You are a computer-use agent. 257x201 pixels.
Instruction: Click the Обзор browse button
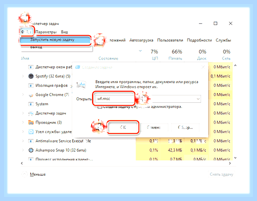[185, 128]
